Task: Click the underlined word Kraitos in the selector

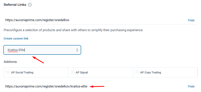Action: tap(13, 50)
